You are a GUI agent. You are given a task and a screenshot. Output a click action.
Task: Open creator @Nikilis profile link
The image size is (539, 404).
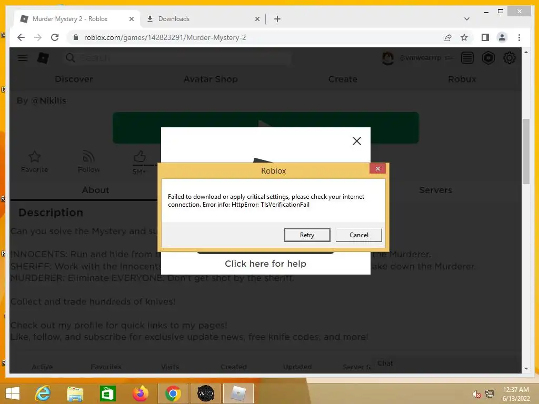pos(48,100)
